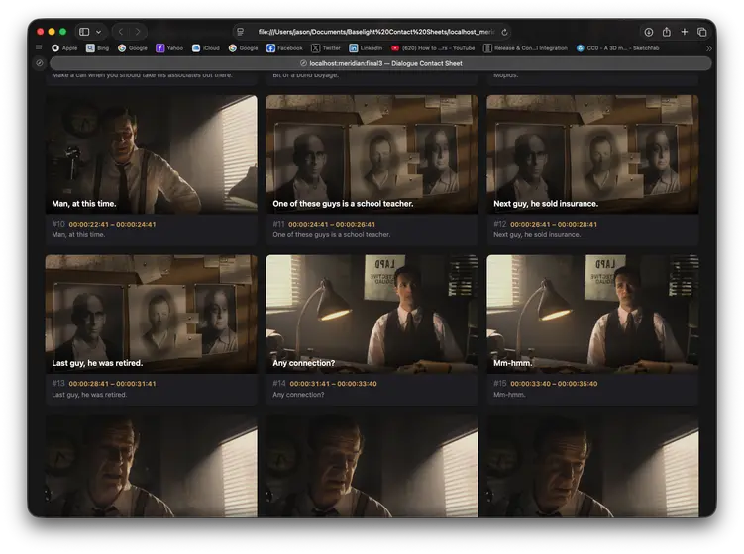Open thumbnail captioned Mm-hmm.
The width and height of the screenshot is (744, 554).
pos(592,315)
